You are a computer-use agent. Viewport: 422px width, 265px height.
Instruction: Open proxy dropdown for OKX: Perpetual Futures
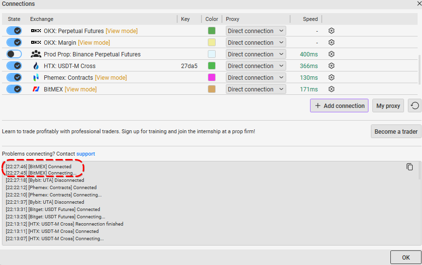click(x=256, y=31)
